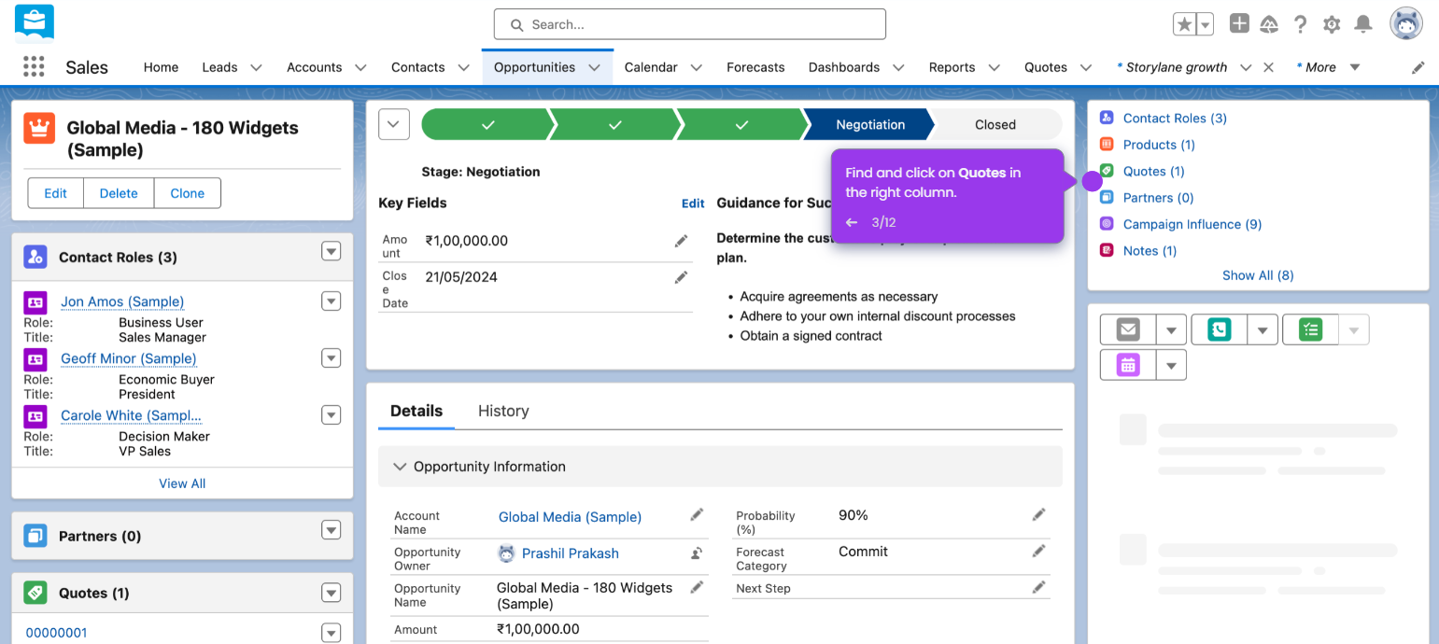The width and height of the screenshot is (1439, 644).
Task: Open the New Event calendar icon
Action: [1127, 364]
